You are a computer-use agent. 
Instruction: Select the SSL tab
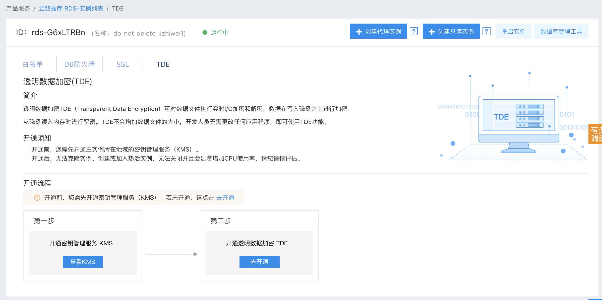coord(123,64)
